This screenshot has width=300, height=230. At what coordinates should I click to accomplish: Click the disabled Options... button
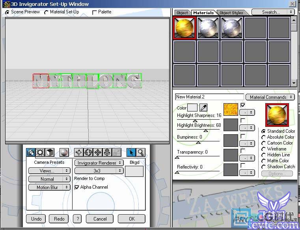277,174
